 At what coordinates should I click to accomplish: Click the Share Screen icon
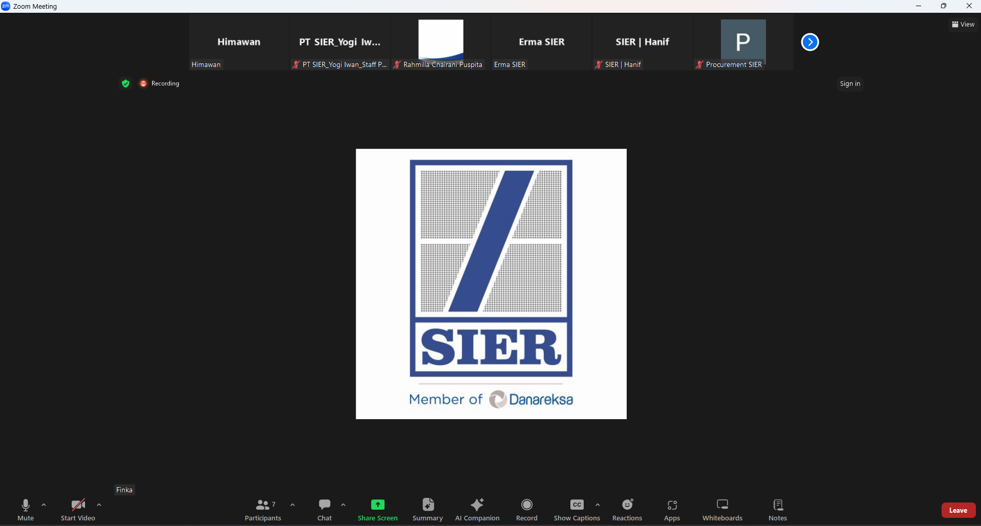[x=377, y=505]
